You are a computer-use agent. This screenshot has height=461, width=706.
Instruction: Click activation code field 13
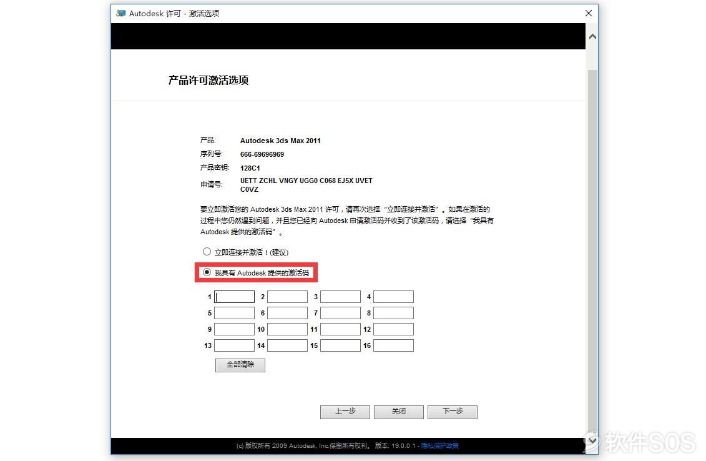click(234, 345)
